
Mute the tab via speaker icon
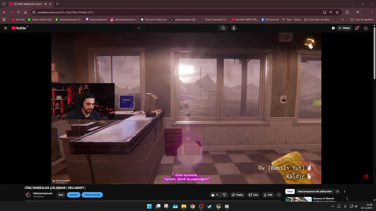45,4
